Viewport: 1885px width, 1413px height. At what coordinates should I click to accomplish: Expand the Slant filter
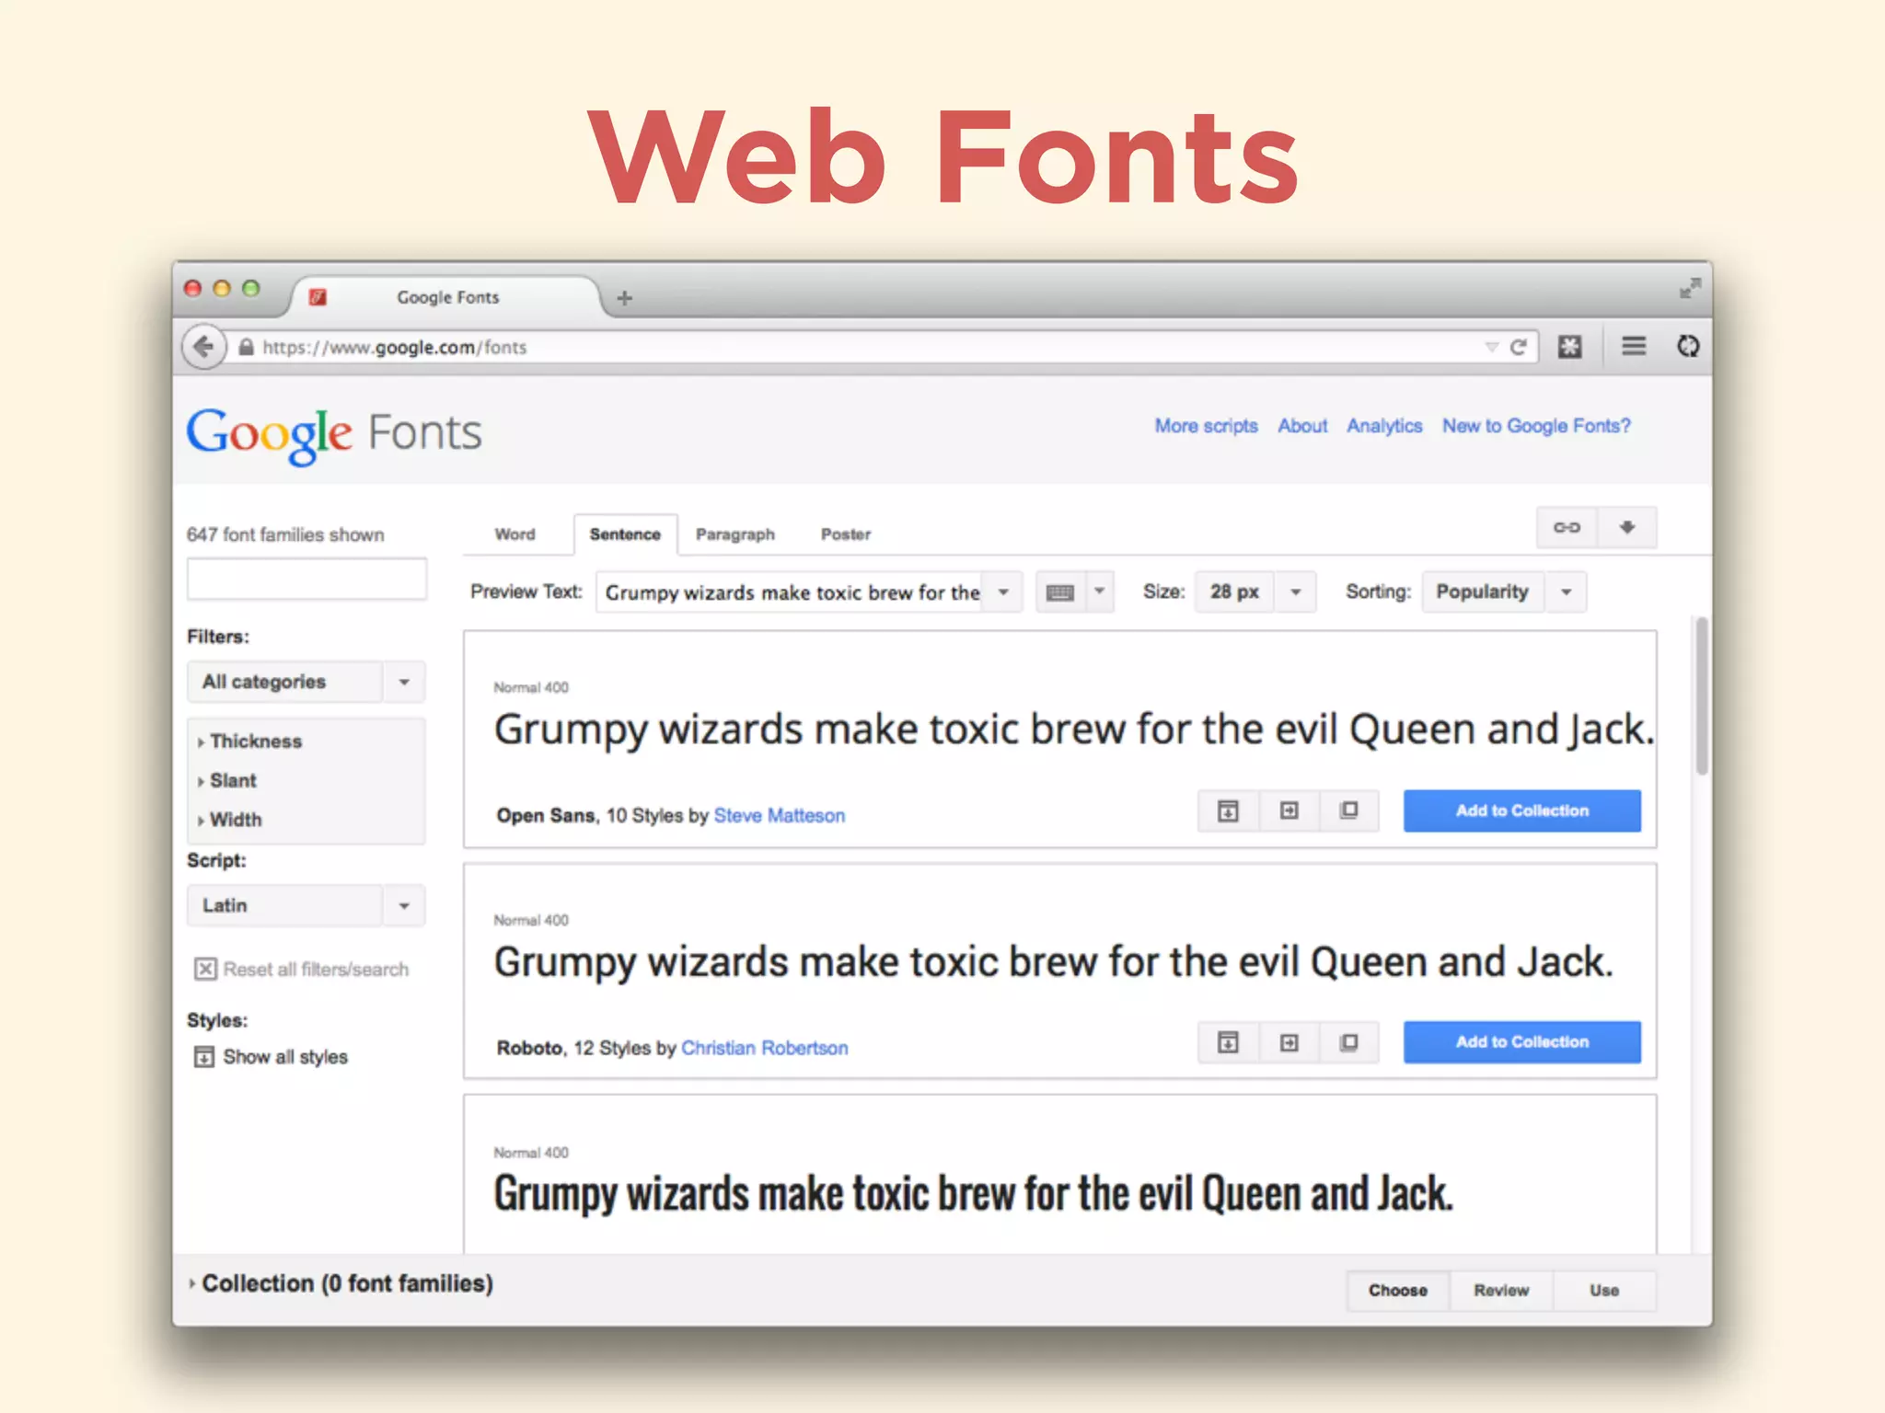click(x=227, y=781)
